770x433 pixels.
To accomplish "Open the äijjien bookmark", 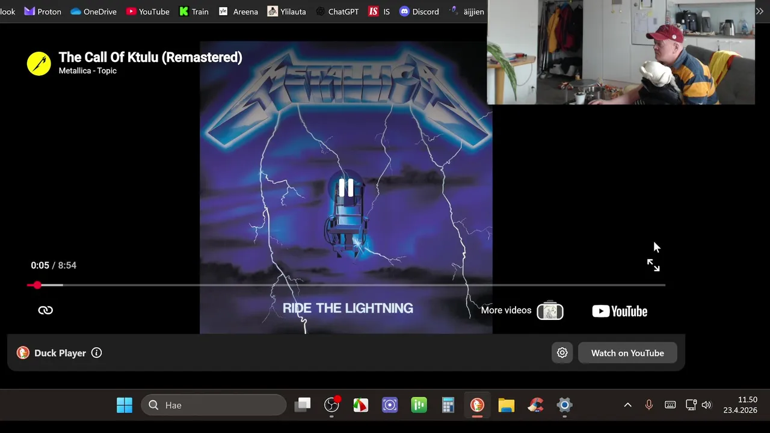I will (x=466, y=11).
